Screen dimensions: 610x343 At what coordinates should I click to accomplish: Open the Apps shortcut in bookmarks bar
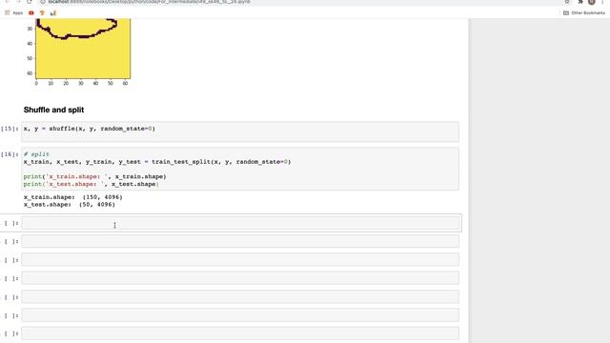point(13,12)
